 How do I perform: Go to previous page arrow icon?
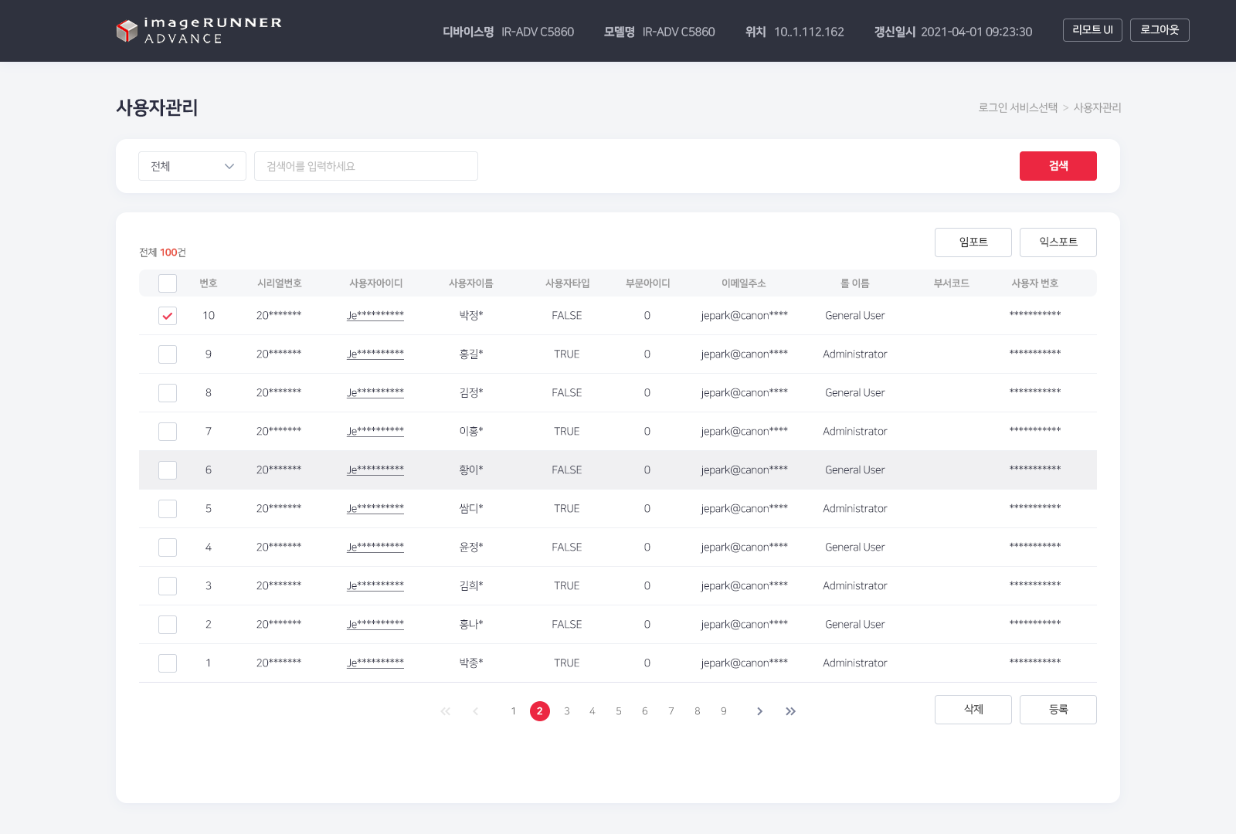476,711
